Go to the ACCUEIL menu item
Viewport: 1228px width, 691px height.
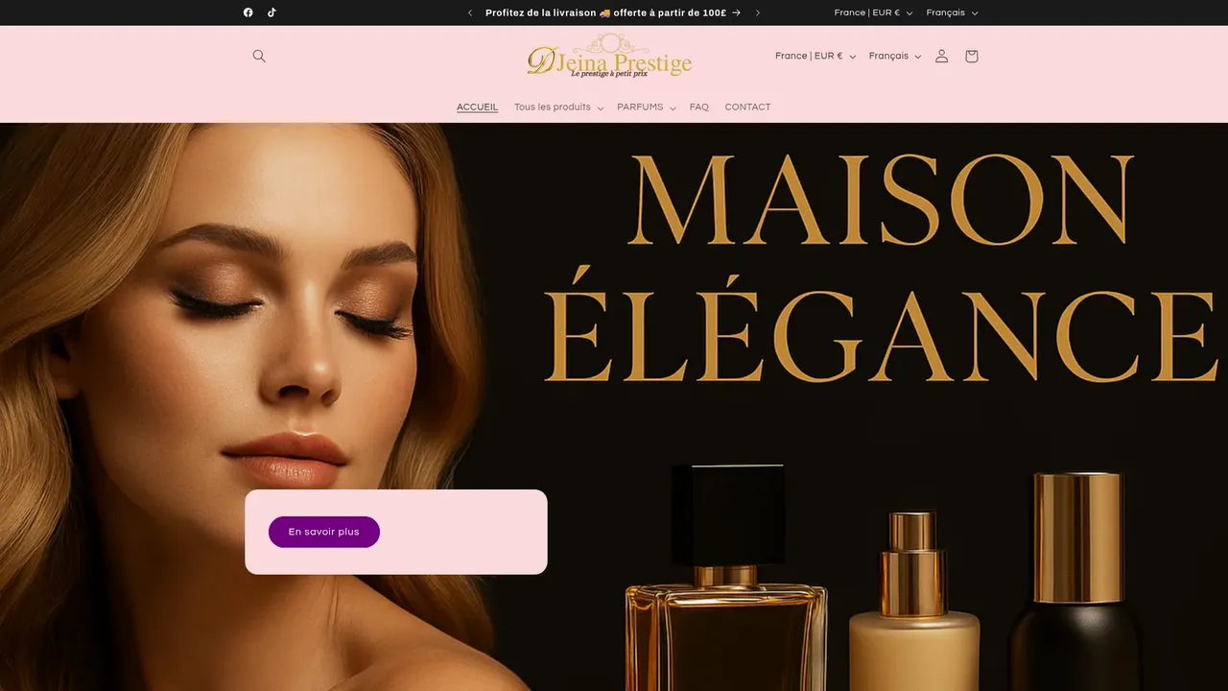[x=477, y=107]
